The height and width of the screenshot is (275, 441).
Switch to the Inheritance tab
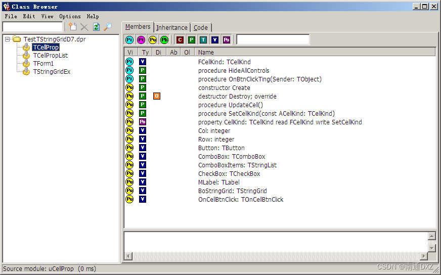172,28
